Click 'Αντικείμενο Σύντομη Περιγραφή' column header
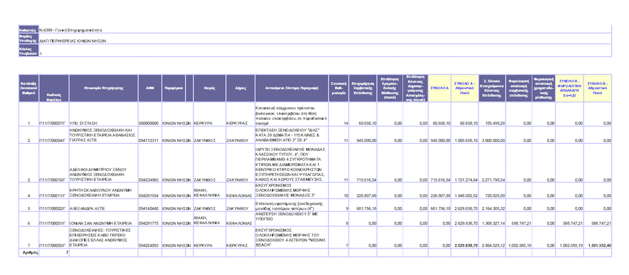Image resolution: width=629 pixels, height=275 pixels. pyautogui.click(x=292, y=87)
